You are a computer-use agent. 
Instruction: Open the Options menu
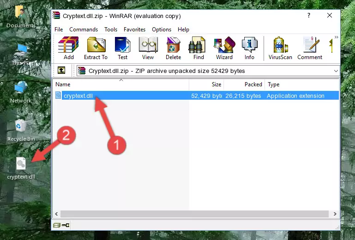click(162, 30)
